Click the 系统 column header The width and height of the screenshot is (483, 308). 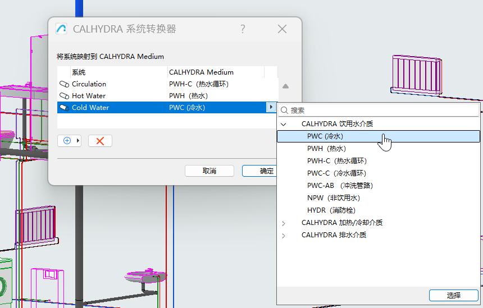[119, 72]
